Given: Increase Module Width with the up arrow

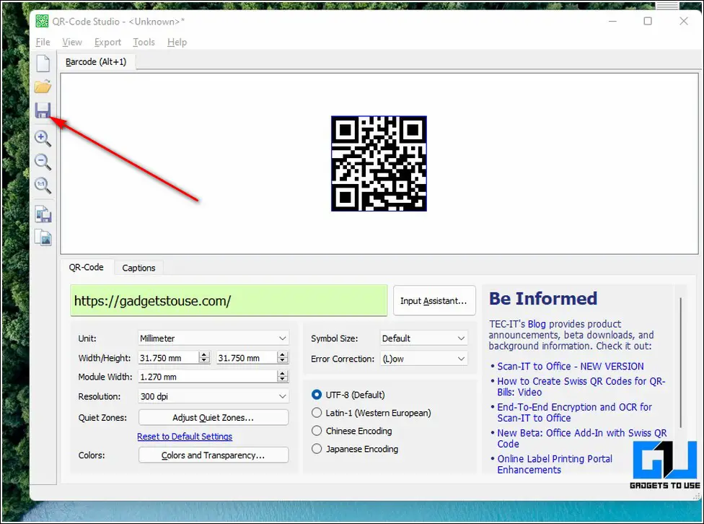Looking at the screenshot, I should point(283,373).
